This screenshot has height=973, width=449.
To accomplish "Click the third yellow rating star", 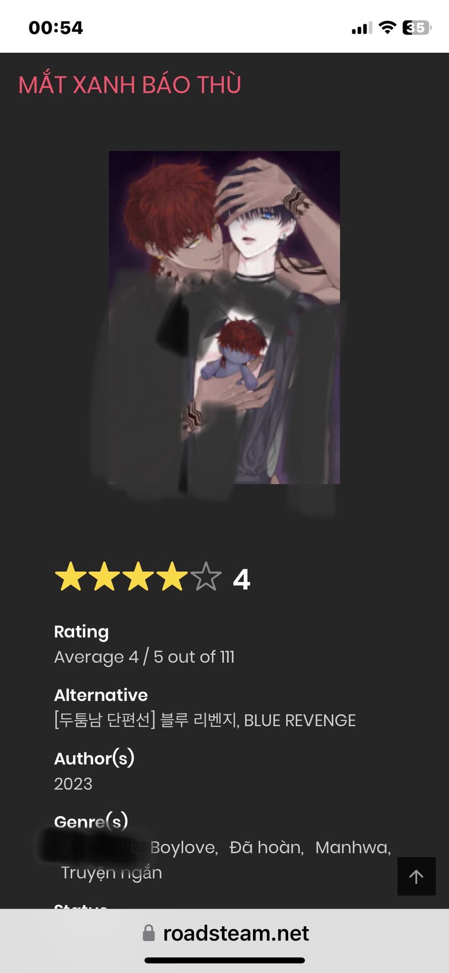I will 138,577.
